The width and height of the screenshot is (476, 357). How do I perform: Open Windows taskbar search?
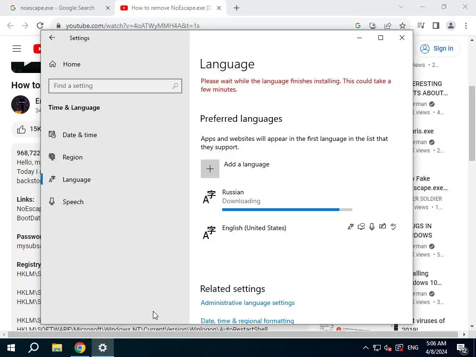click(x=33, y=348)
